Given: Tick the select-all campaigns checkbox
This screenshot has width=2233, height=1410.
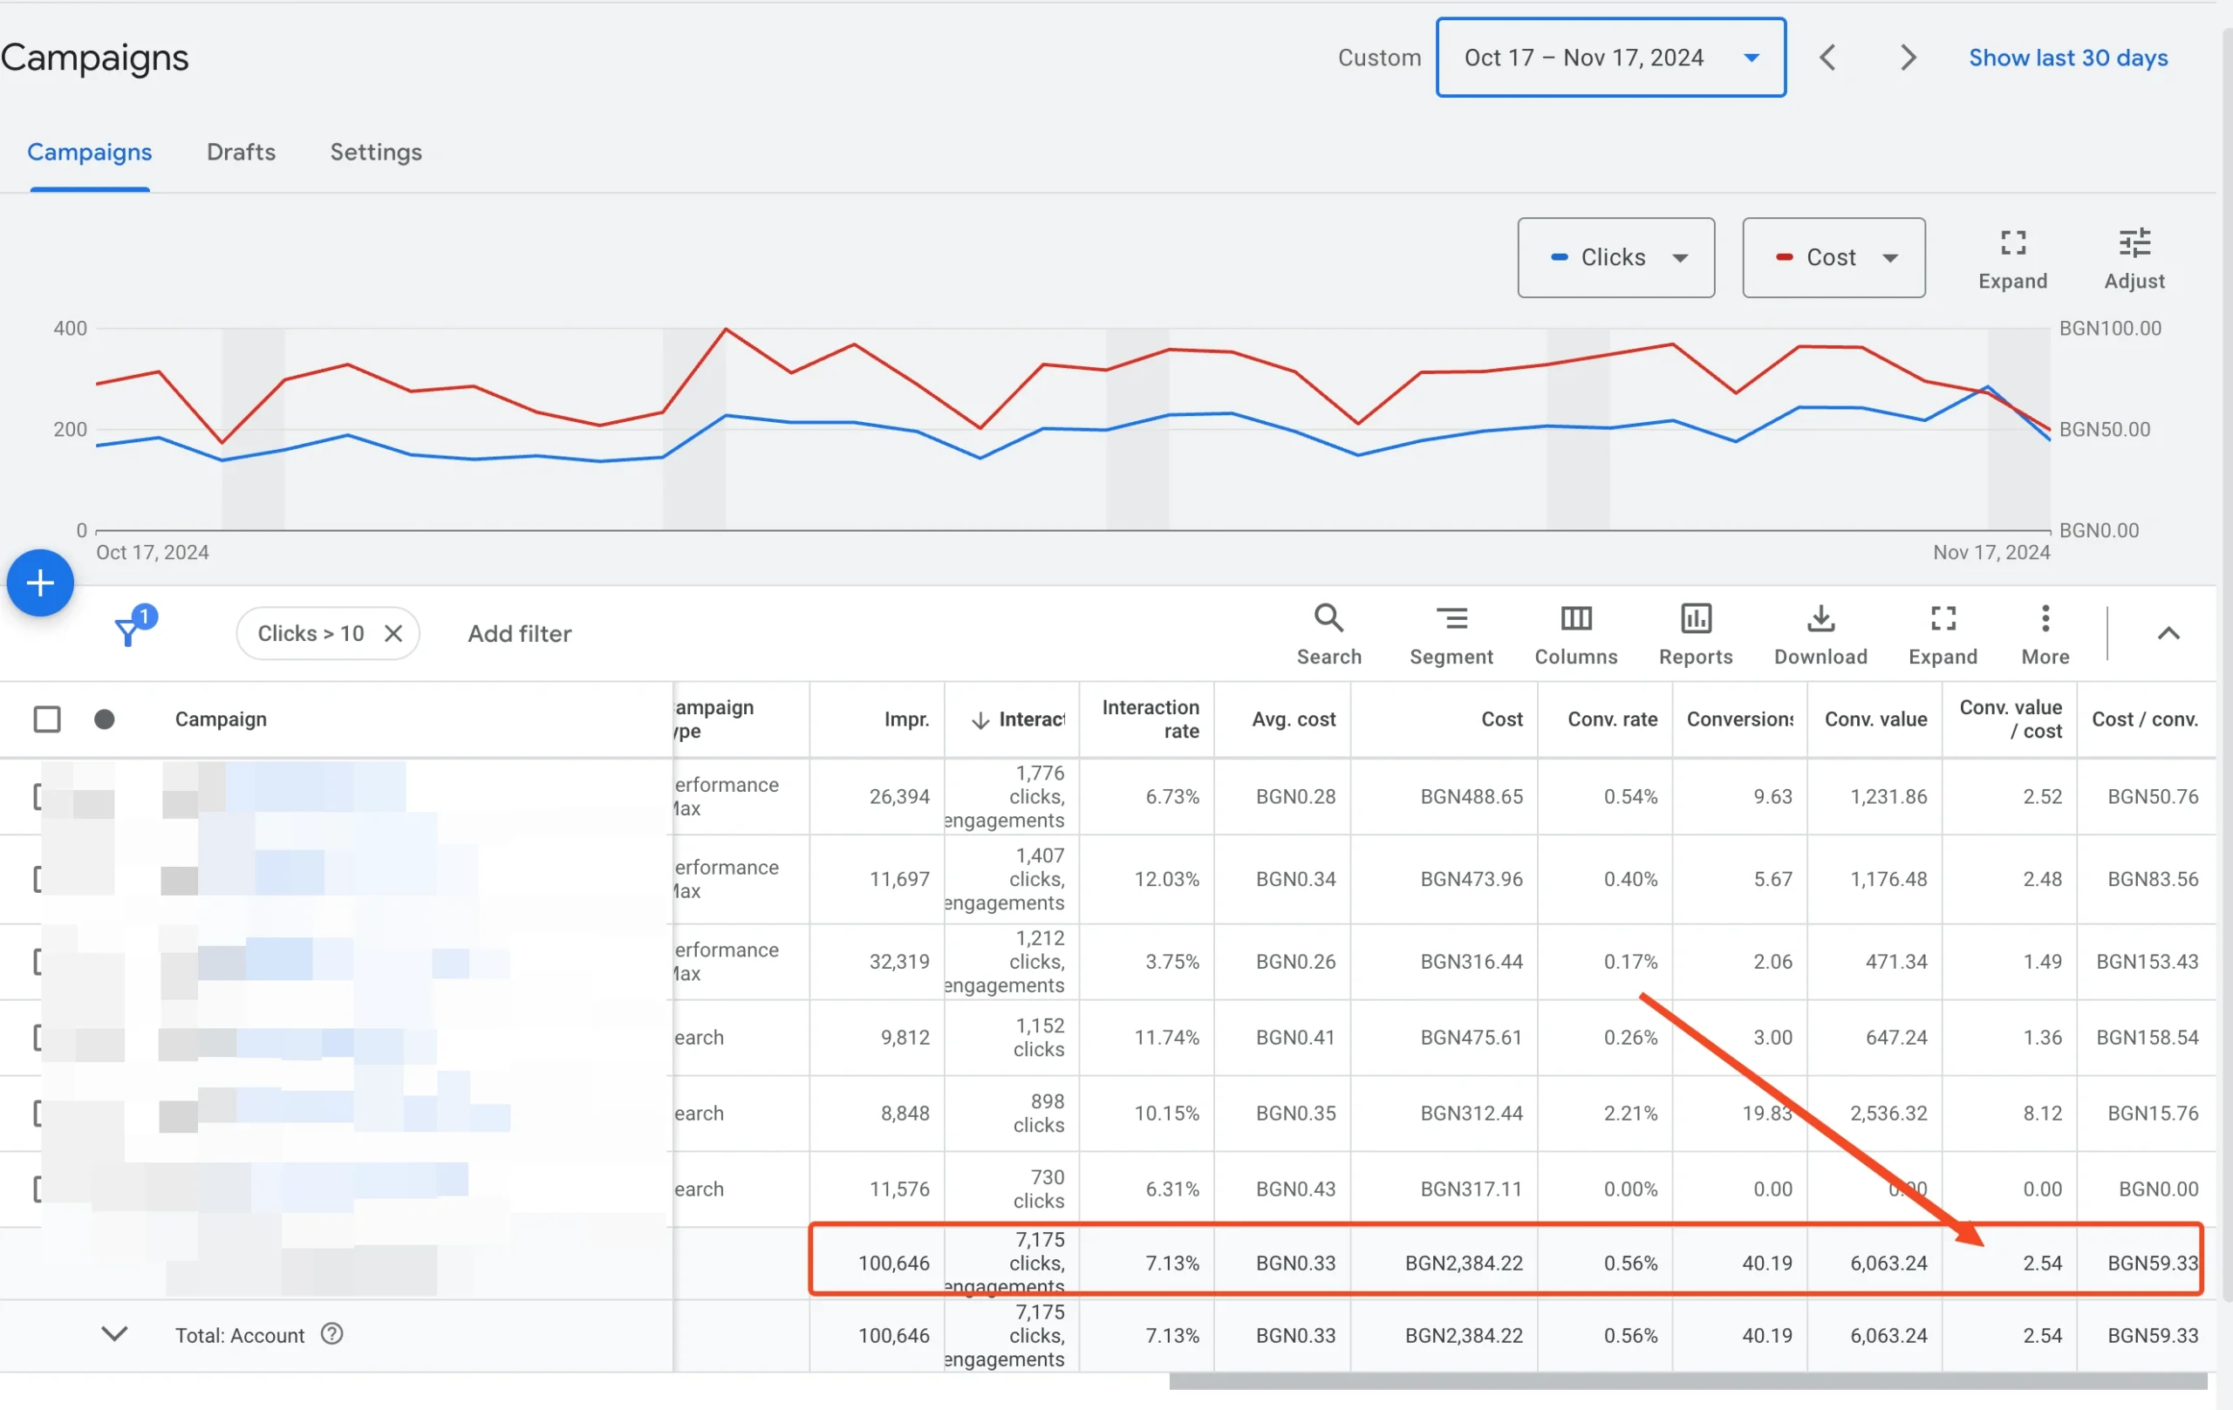Looking at the screenshot, I should (46, 719).
